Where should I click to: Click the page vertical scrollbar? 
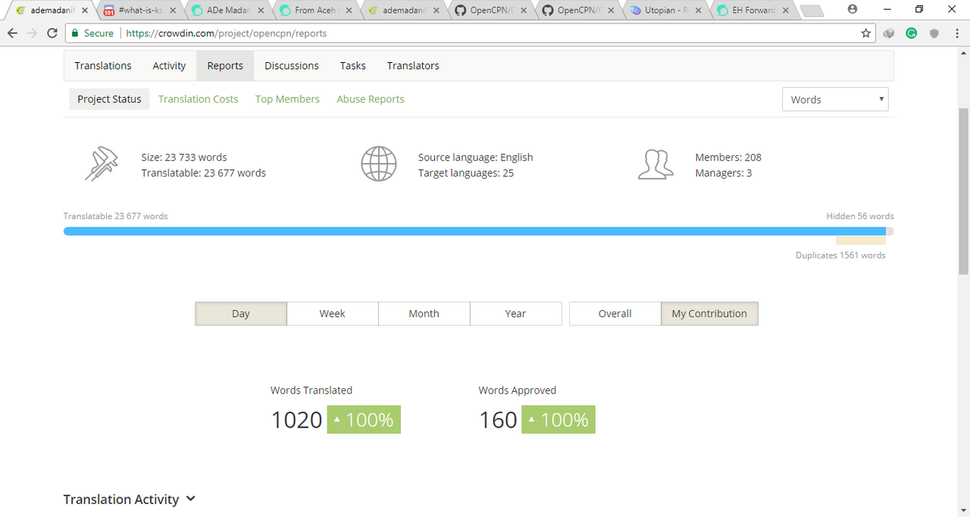(964, 190)
